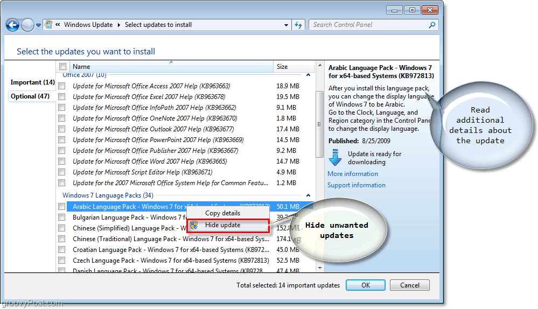Click the Cancel button
538x309 pixels.
(x=410, y=285)
